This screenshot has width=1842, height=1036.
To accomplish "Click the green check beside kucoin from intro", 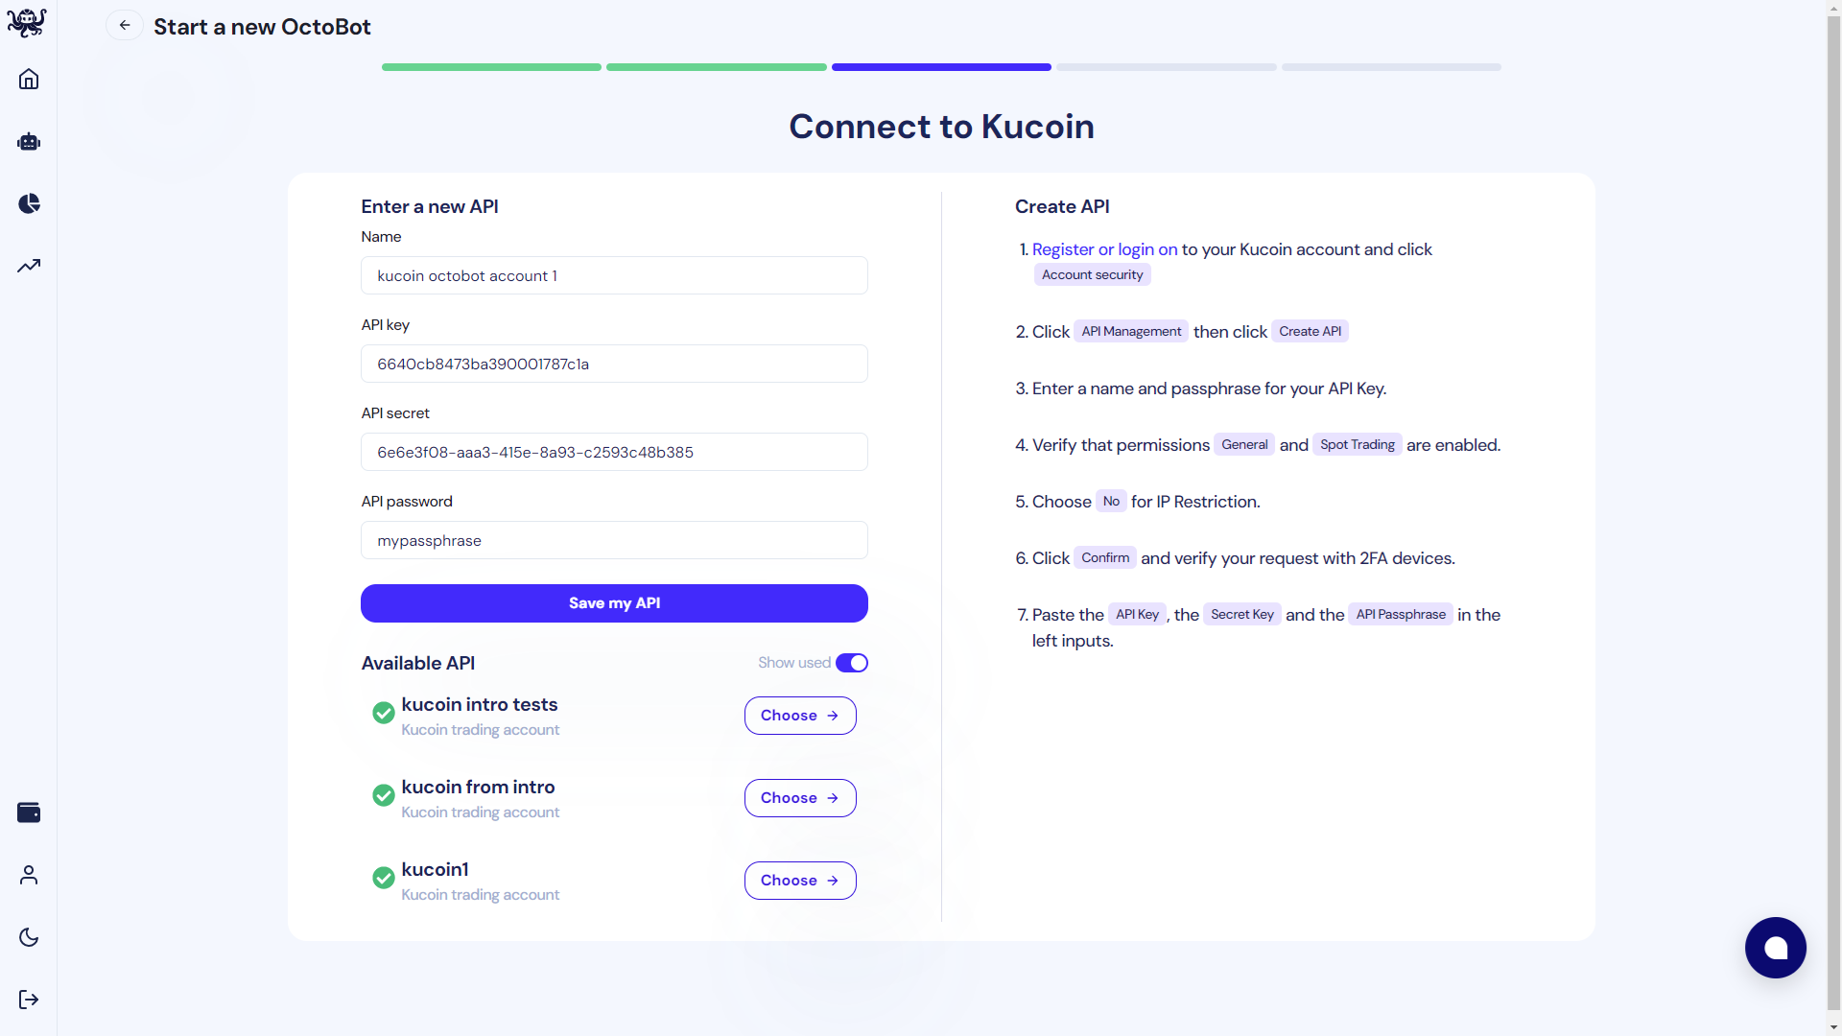I will (384, 795).
